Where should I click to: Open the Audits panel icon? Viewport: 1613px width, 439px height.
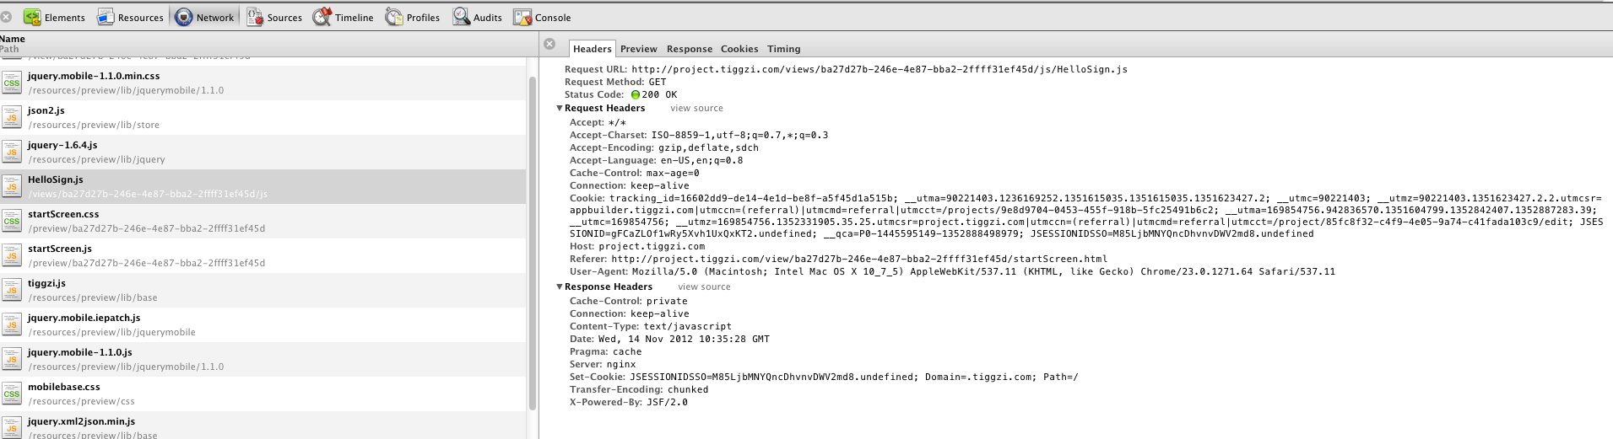[x=461, y=17]
